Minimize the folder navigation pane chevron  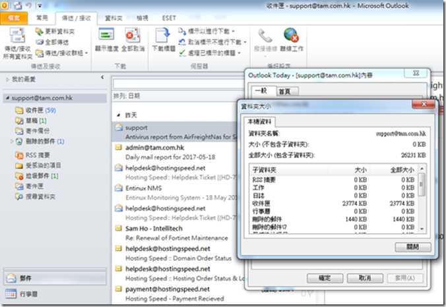102,77
